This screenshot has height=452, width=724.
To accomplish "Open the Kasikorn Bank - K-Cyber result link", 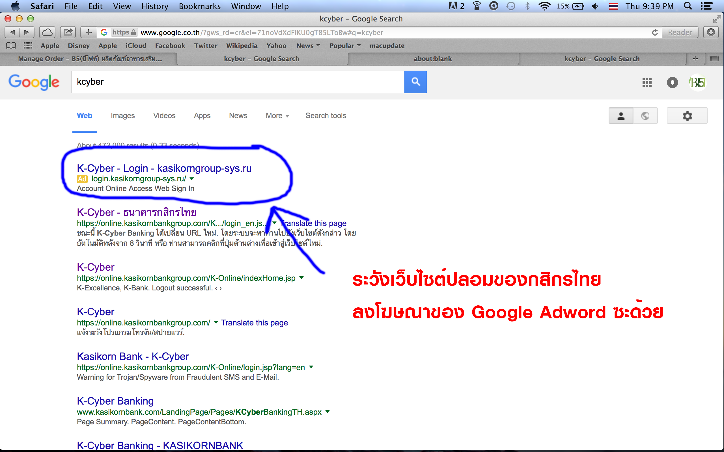I will coord(133,356).
